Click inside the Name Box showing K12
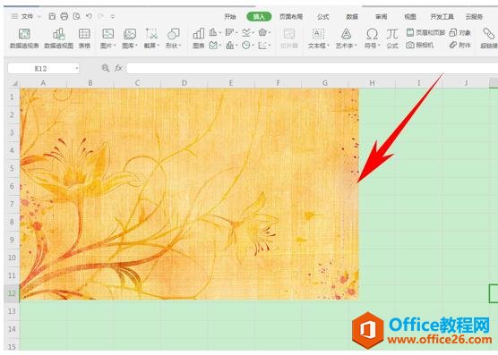The width and height of the screenshot is (498, 355). pos(40,69)
